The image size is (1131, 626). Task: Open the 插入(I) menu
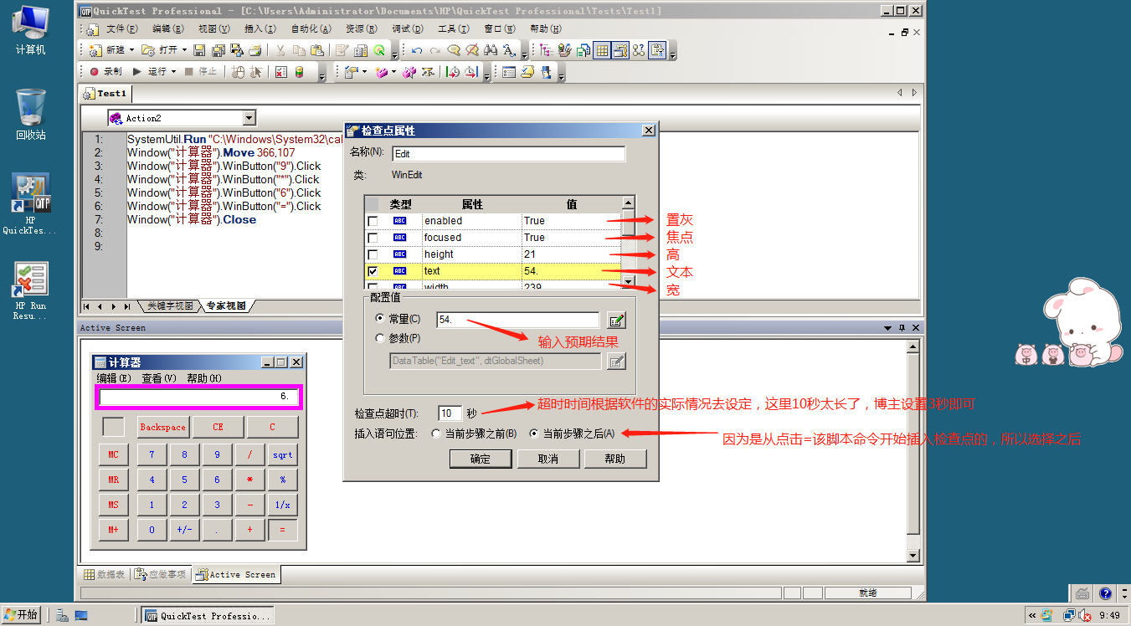click(260, 29)
